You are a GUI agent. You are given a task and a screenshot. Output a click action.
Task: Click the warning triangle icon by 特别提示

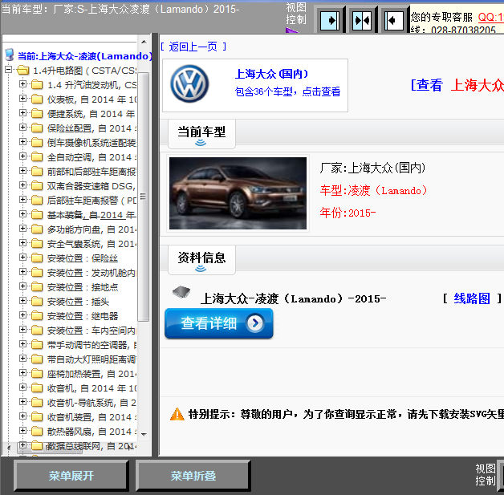click(x=177, y=414)
